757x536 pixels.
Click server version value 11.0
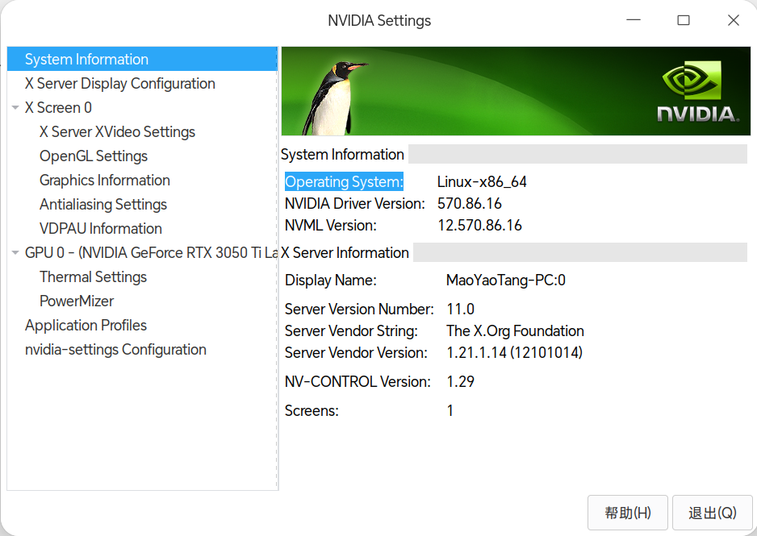461,309
